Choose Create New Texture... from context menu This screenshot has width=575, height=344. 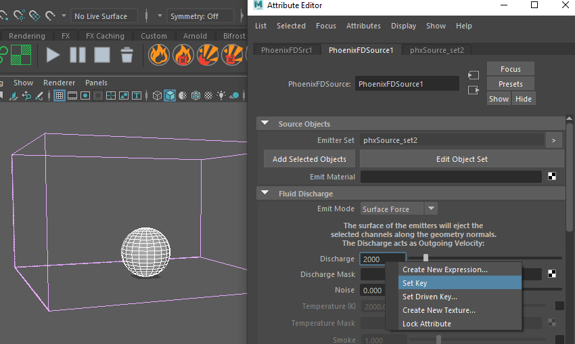(x=460, y=310)
